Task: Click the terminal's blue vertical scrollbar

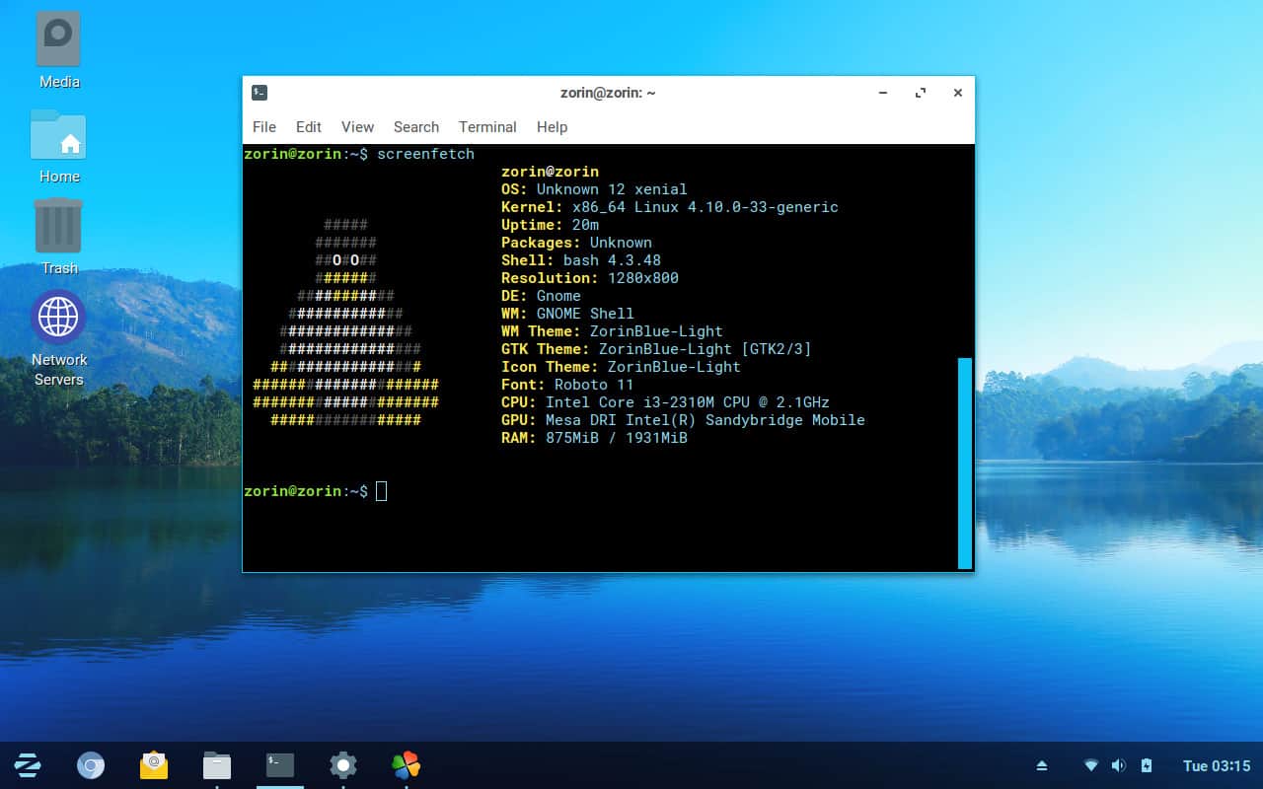Action: click(965, 464)
